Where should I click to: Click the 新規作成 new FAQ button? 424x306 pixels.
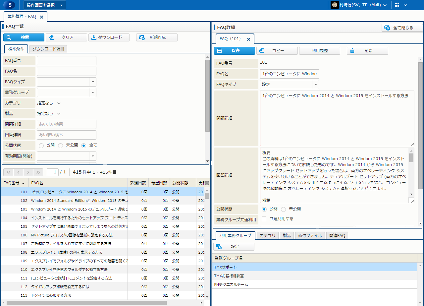tap(157, 37)
